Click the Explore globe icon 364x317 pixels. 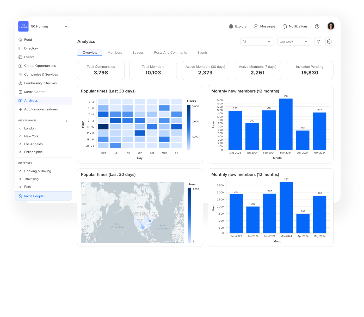click(231, 26)
